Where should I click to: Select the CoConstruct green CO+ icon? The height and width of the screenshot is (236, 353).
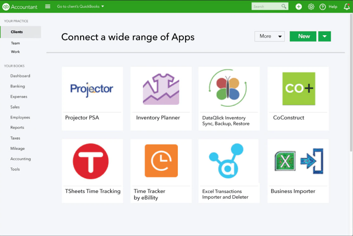(299, 89)
